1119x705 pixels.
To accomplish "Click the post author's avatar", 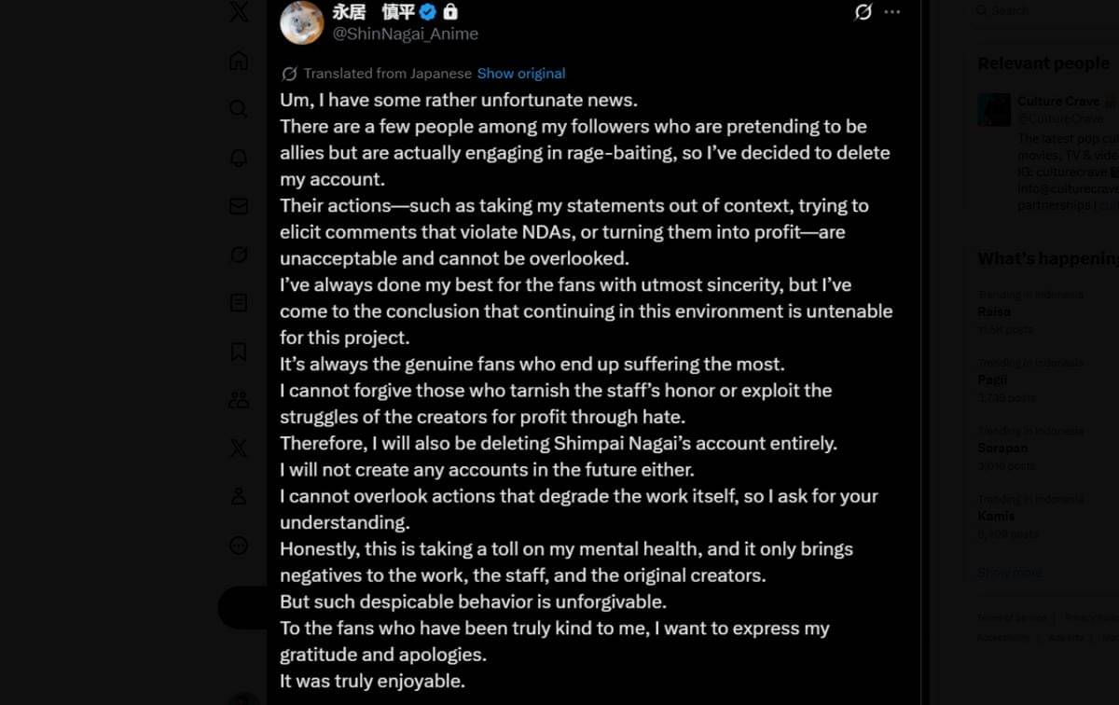I will pos(301,21).
